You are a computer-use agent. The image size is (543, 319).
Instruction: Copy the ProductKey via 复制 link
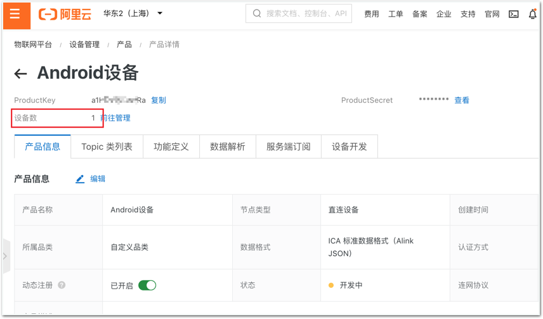(159, 100)
